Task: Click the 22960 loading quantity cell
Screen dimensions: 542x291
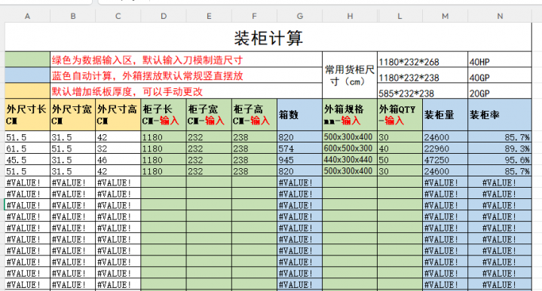Action: pyautogui.click(x=446, y=149)
